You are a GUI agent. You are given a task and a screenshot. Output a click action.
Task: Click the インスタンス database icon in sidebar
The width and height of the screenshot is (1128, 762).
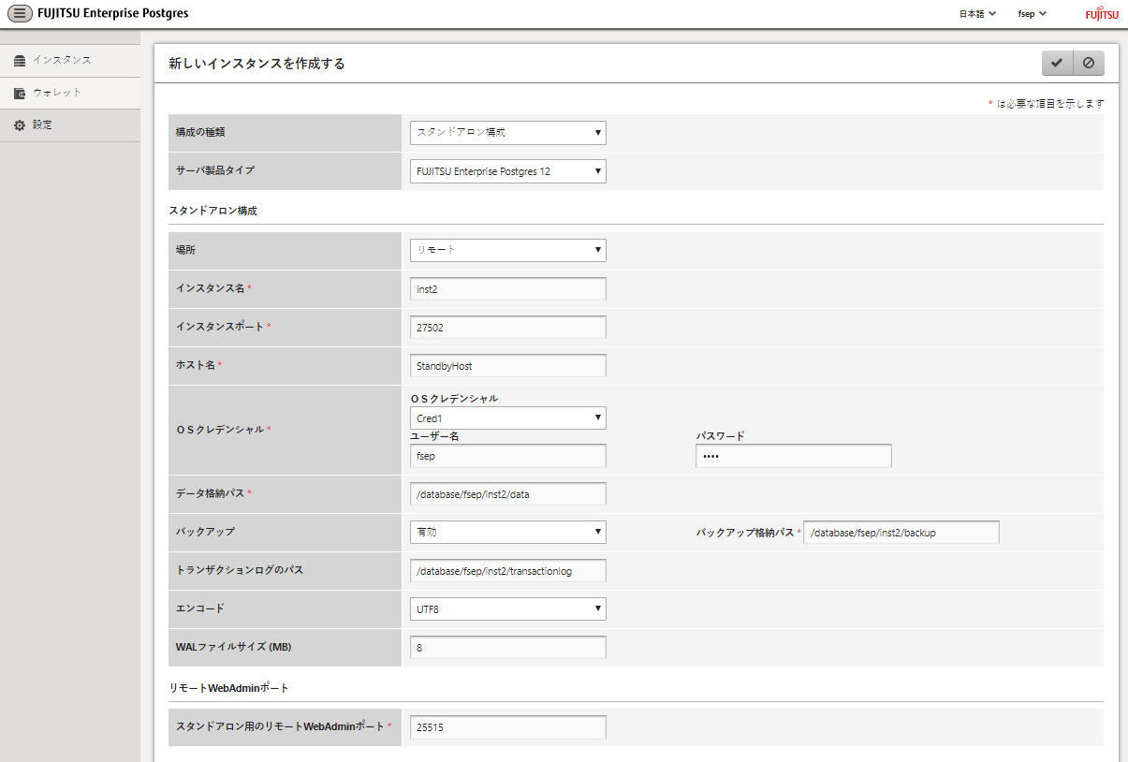click(20, 60)
